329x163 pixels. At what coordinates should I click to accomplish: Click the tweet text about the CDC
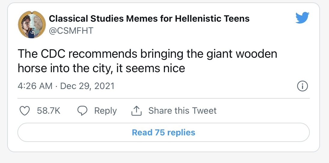tap(147, 61)
